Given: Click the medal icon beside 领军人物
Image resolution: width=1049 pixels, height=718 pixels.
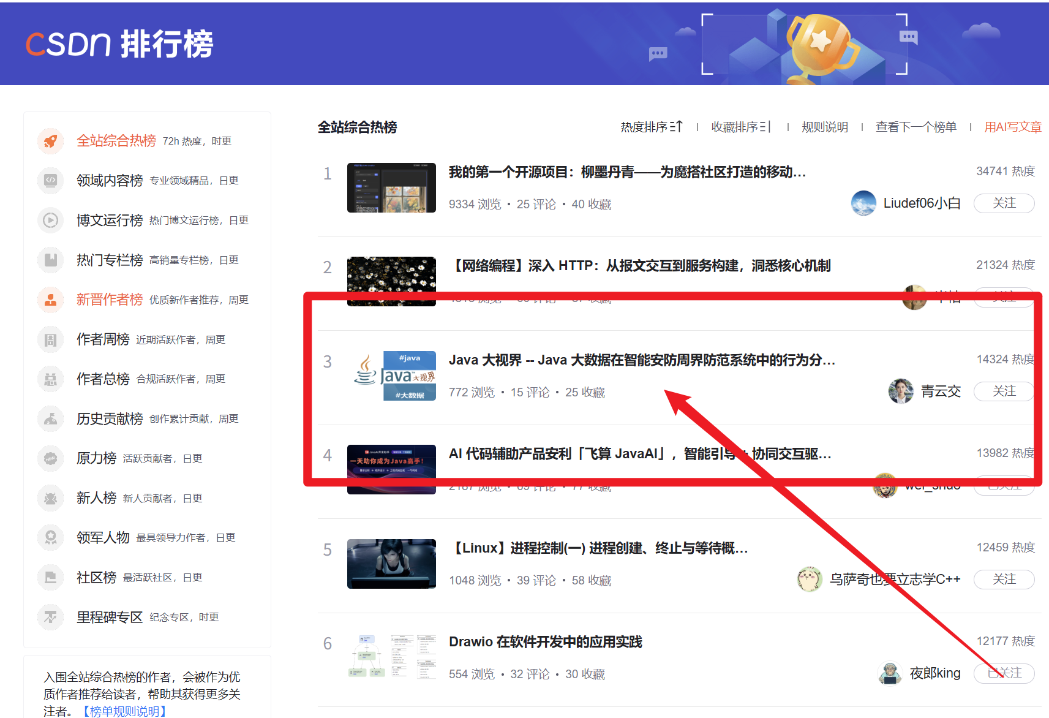Looking at the screenshot, I should point(51,538).
